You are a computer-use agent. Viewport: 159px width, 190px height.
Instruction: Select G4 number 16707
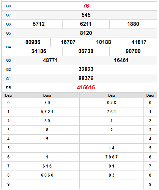coord(68,42)
